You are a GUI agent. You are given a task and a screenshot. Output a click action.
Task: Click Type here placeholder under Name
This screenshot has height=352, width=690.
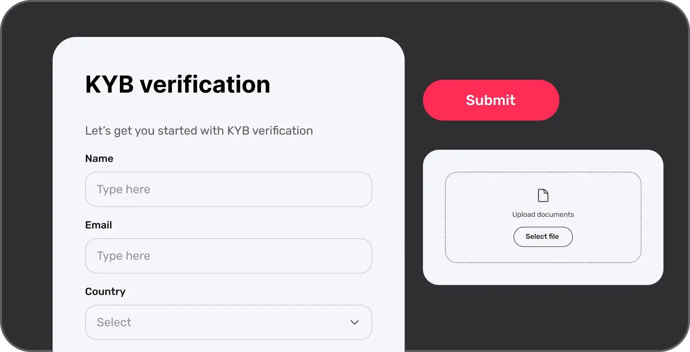[x=123, y=190]
